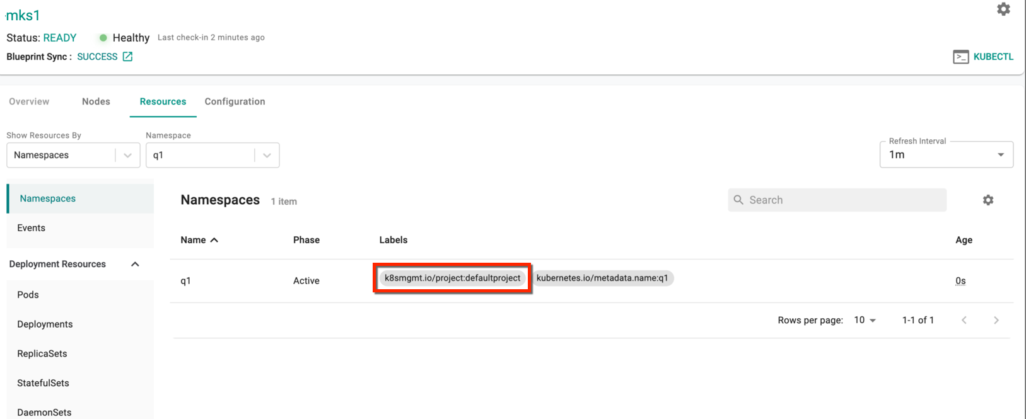The height and width of the screenshot is (419, 1026).
Task: Click the READY status text
Action: click(60, 38)
